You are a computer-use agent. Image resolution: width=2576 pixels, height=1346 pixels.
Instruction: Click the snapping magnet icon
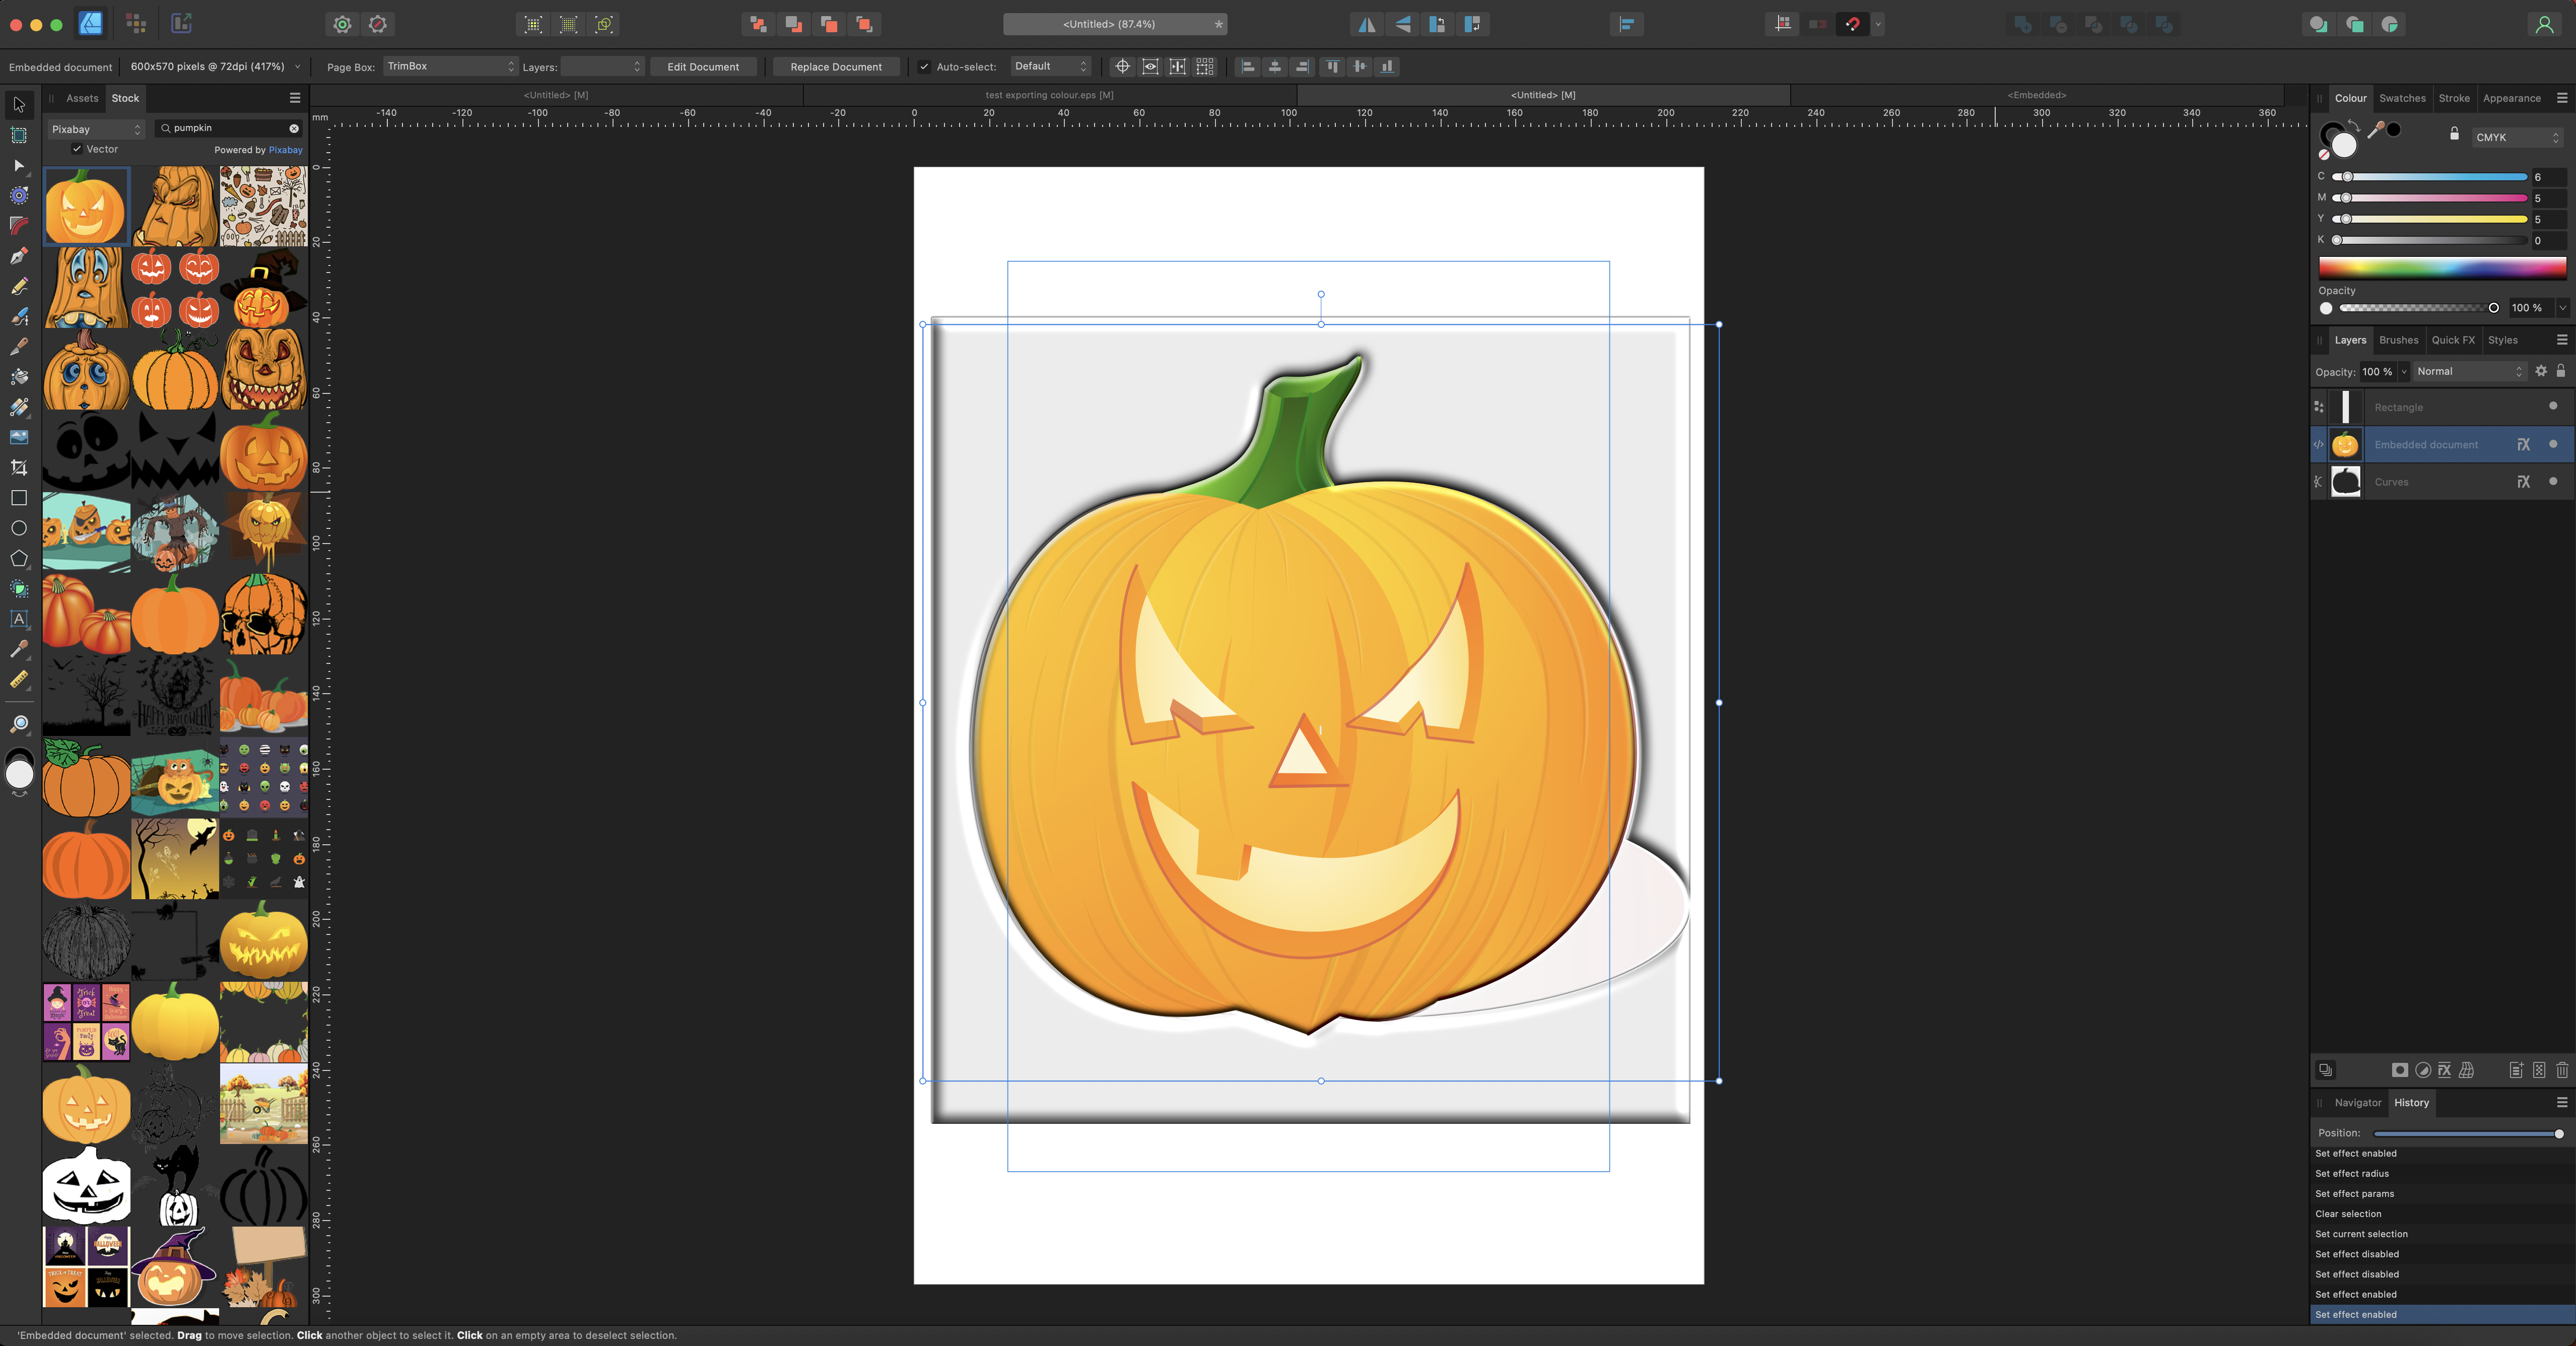(x=1852, y=24)
